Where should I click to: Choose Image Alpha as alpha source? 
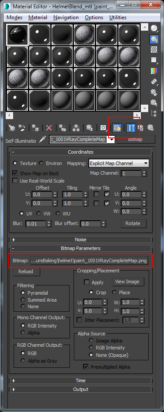click(91, 341)
